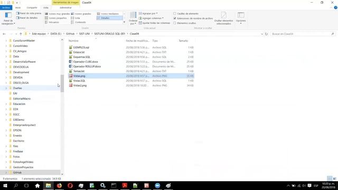Click the search magnifier icon
338x190 pixels.
pos(333,34)
